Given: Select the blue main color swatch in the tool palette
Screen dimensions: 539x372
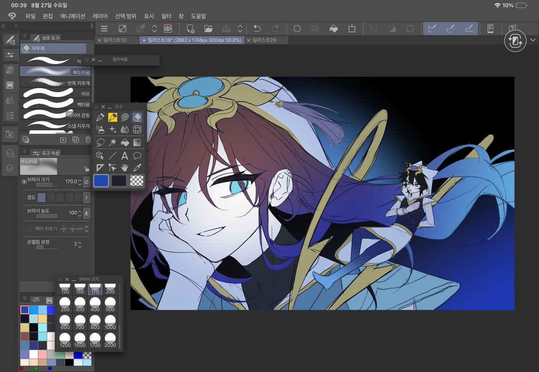Looking at the screenshot, I should [101, 180].
